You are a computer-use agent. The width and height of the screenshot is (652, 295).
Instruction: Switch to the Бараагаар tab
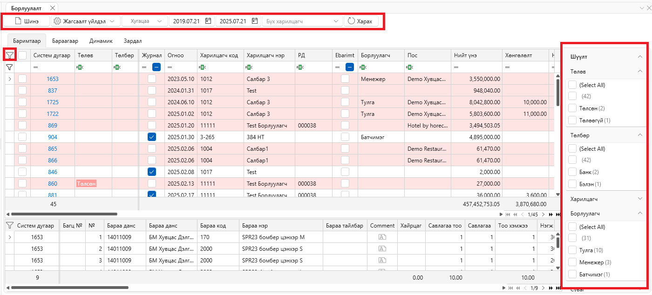tap(65, 41)
